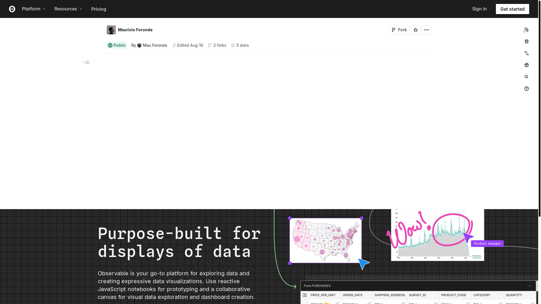Open the Pricing page
Image resolution: width=541 pixels, height=304 pixels.
pos(99,9)
